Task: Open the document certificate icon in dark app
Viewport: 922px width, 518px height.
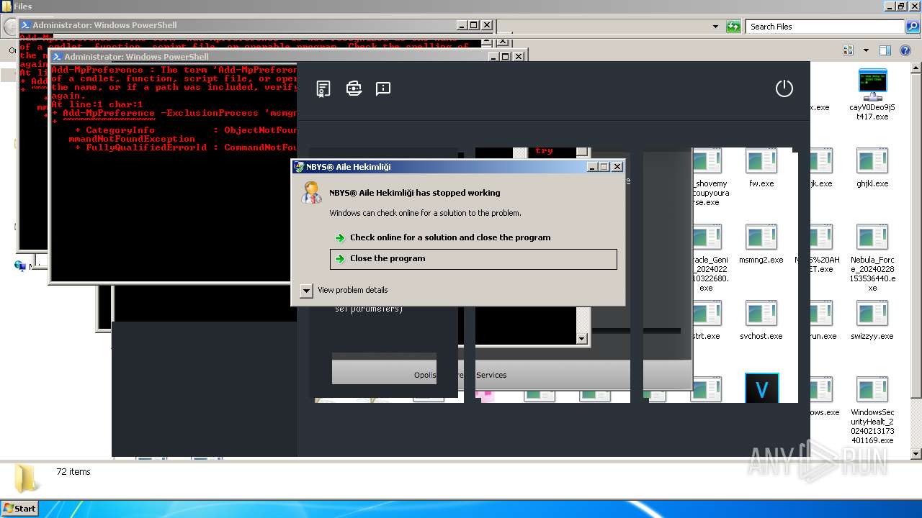Action: 323,88
